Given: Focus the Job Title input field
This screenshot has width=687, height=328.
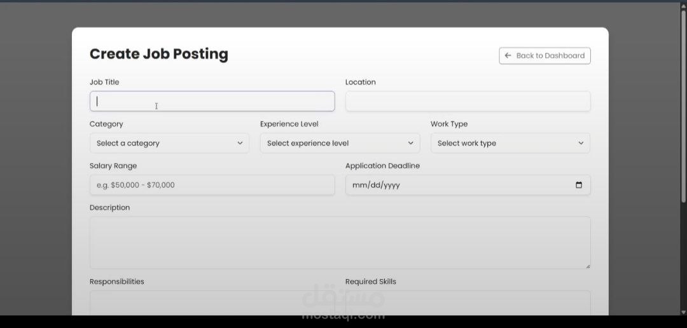Looking at the screenshot, I should tap(212, 101).
